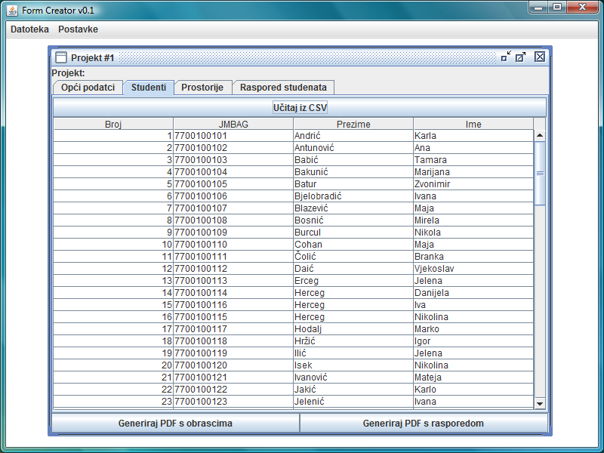Maximize the Projekt #1 internal window
Screen dimensions: 604x453
pos(521,57)
